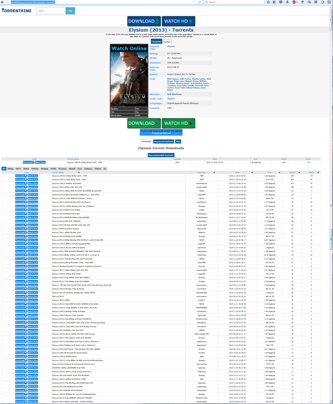This screenshot has height=404, width=333.
Task: Click the bookmarks list icon beside the star
Action: pyautogui.click(x=274, y=2)
